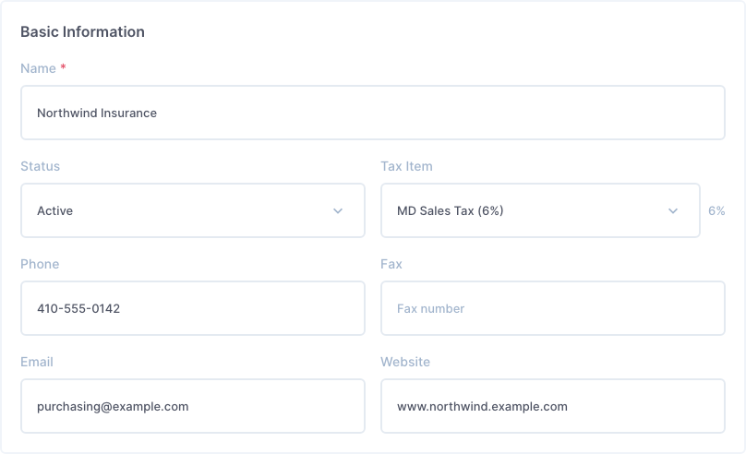Click the Fax label

[x=391, y=264]
